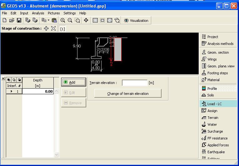Click the deselect-all icon in table header
The width and height of the screenshot is (239, 166).
(x=14, y=80)
